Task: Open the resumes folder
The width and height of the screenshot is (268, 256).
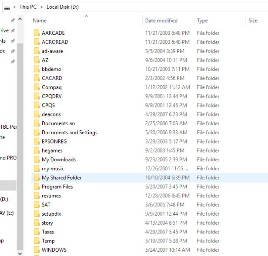Action: click(x=51, y=196)
